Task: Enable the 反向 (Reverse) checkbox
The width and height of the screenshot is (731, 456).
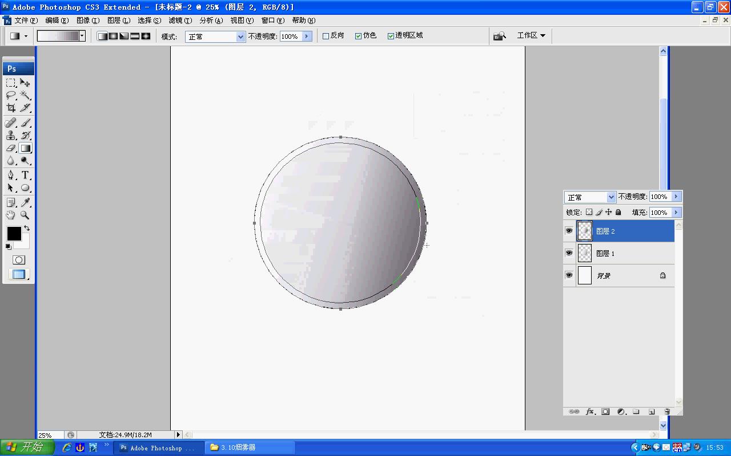Action: pos(326,36)
